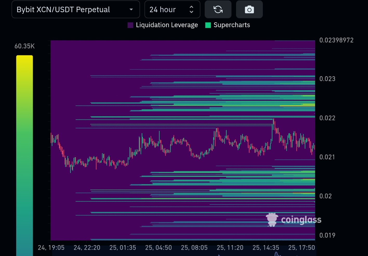Open the 24 hour timeframe selector
368x256 pixels.
pos(172,10)
